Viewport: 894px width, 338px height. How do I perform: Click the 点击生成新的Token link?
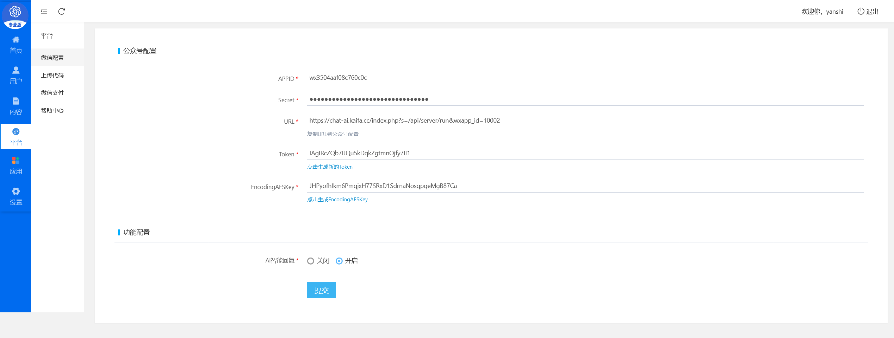[x=330, y=167]
